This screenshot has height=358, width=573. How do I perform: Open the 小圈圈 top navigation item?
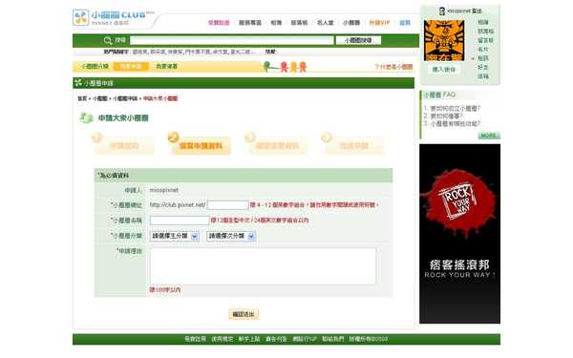tap(351, 23)
